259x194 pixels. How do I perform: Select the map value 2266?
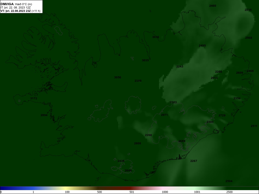(x=219, y=72)
